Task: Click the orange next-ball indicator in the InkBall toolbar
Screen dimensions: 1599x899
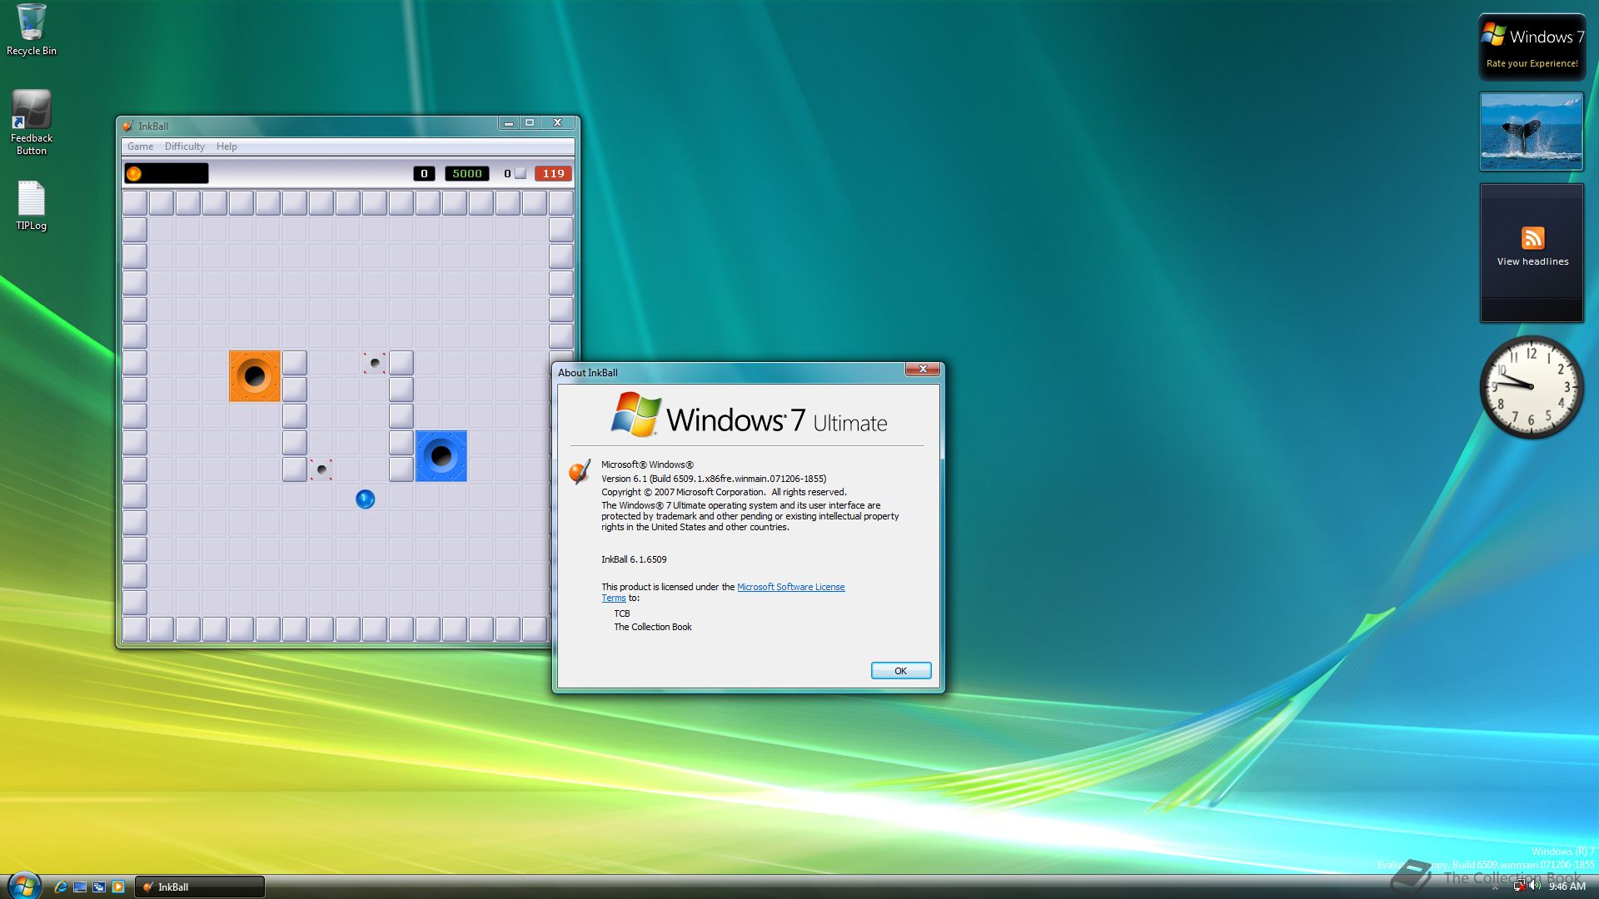Action: pyautogui.click(x=133, y=173)
